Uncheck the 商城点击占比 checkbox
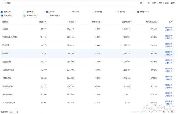Image resolution: width=178 pixels, height=114 pixels. (25, 15)
